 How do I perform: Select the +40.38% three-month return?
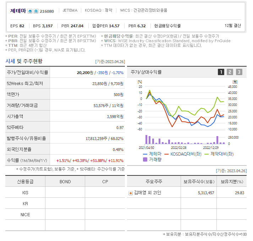80,161
